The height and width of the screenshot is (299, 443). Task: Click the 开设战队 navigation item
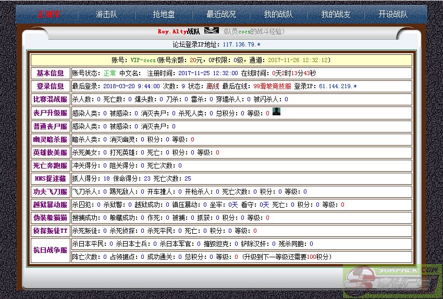(x=393, y=14)
